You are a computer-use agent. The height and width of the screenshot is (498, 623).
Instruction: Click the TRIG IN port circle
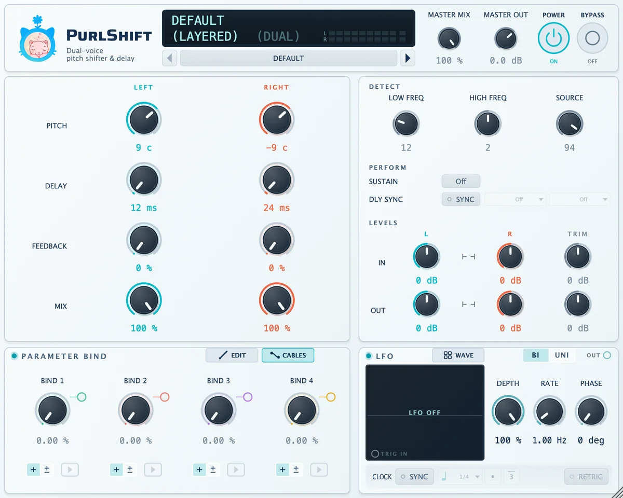tap(375, 454)
